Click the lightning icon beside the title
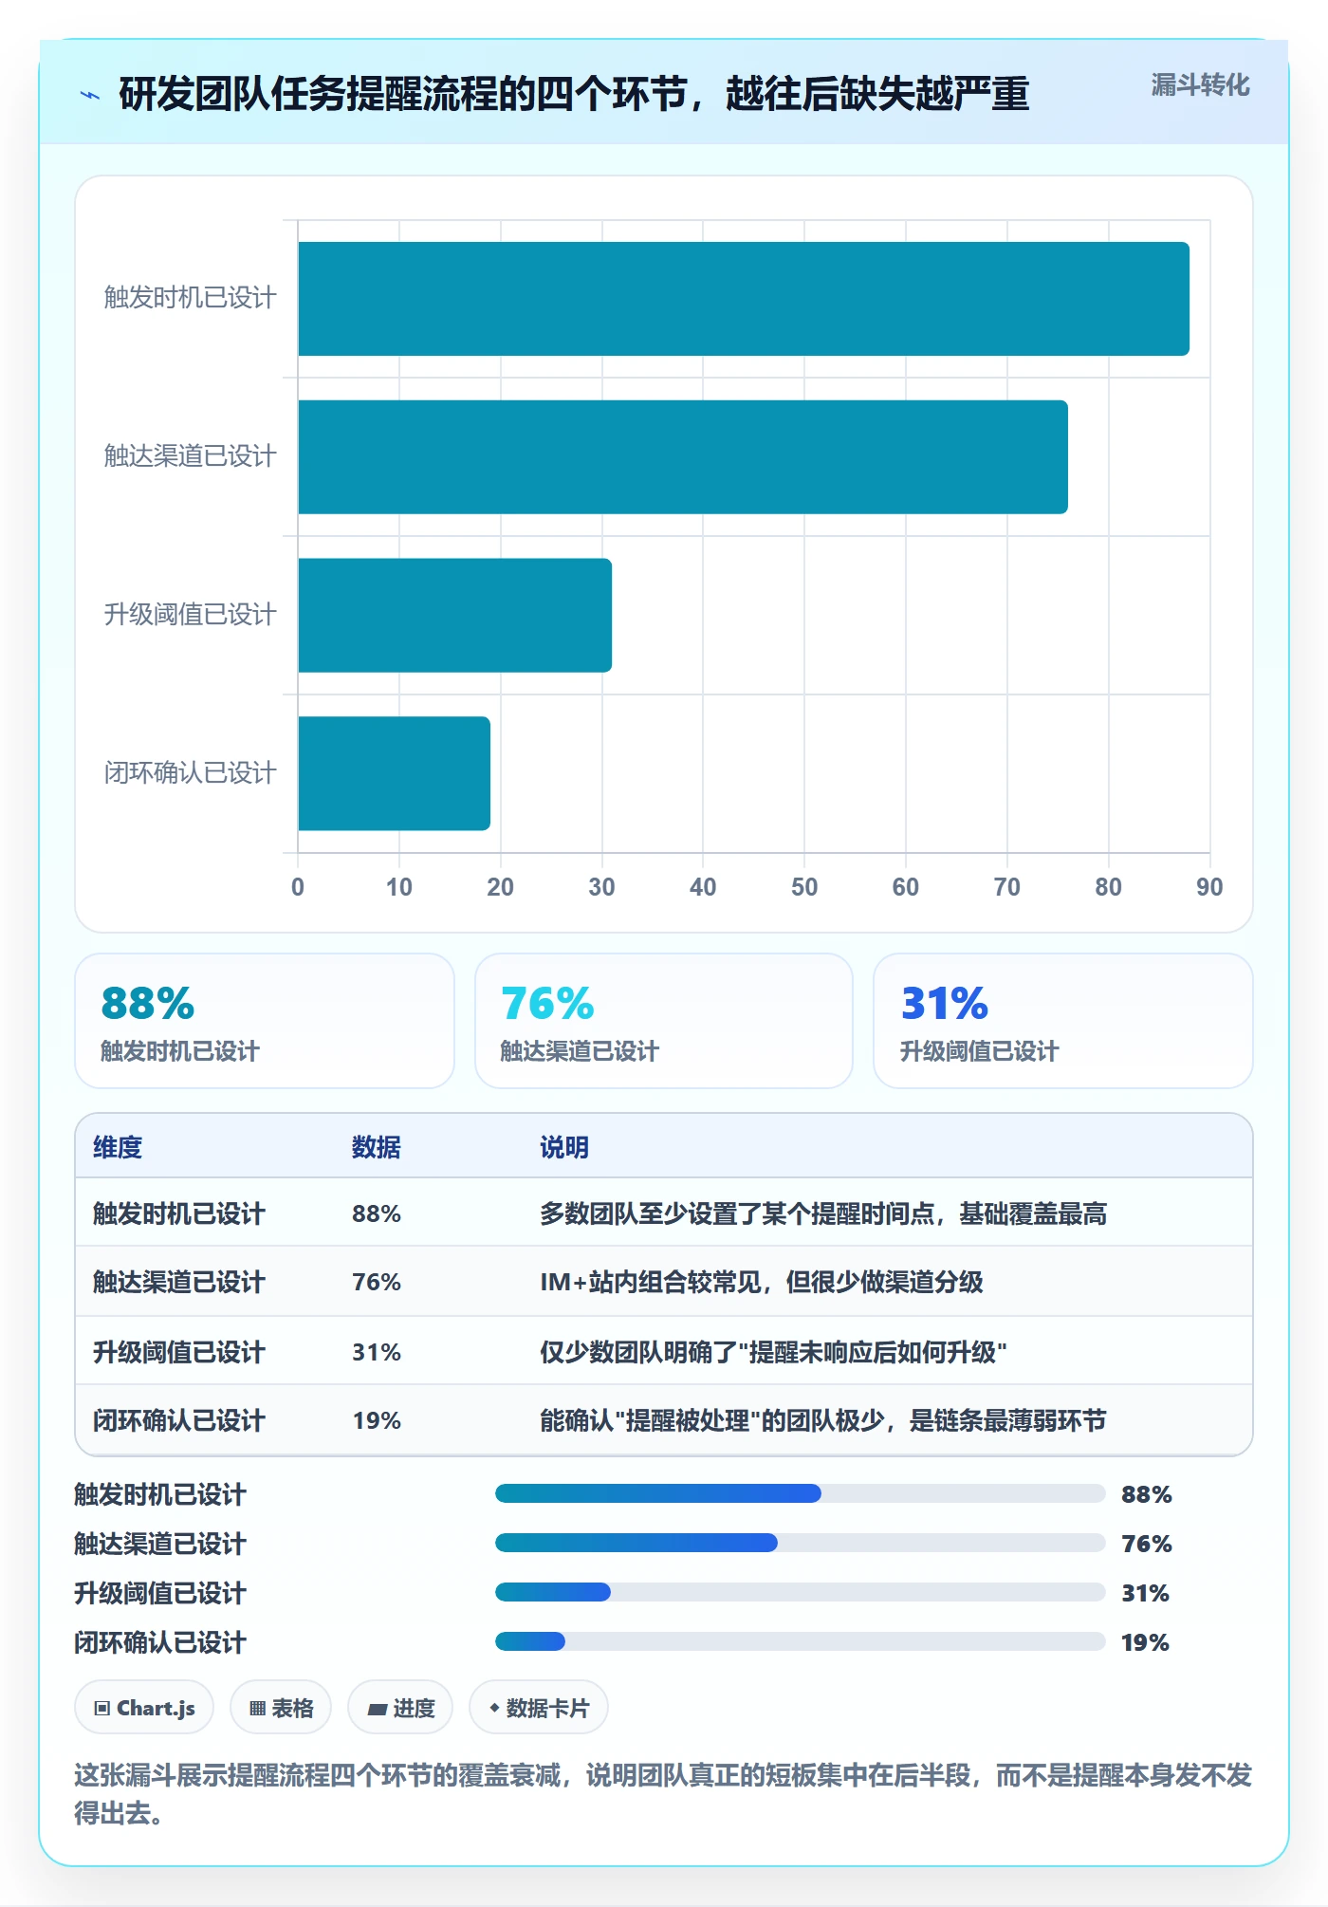Viewport: 1328px width, 1907px height. (90, 95)
